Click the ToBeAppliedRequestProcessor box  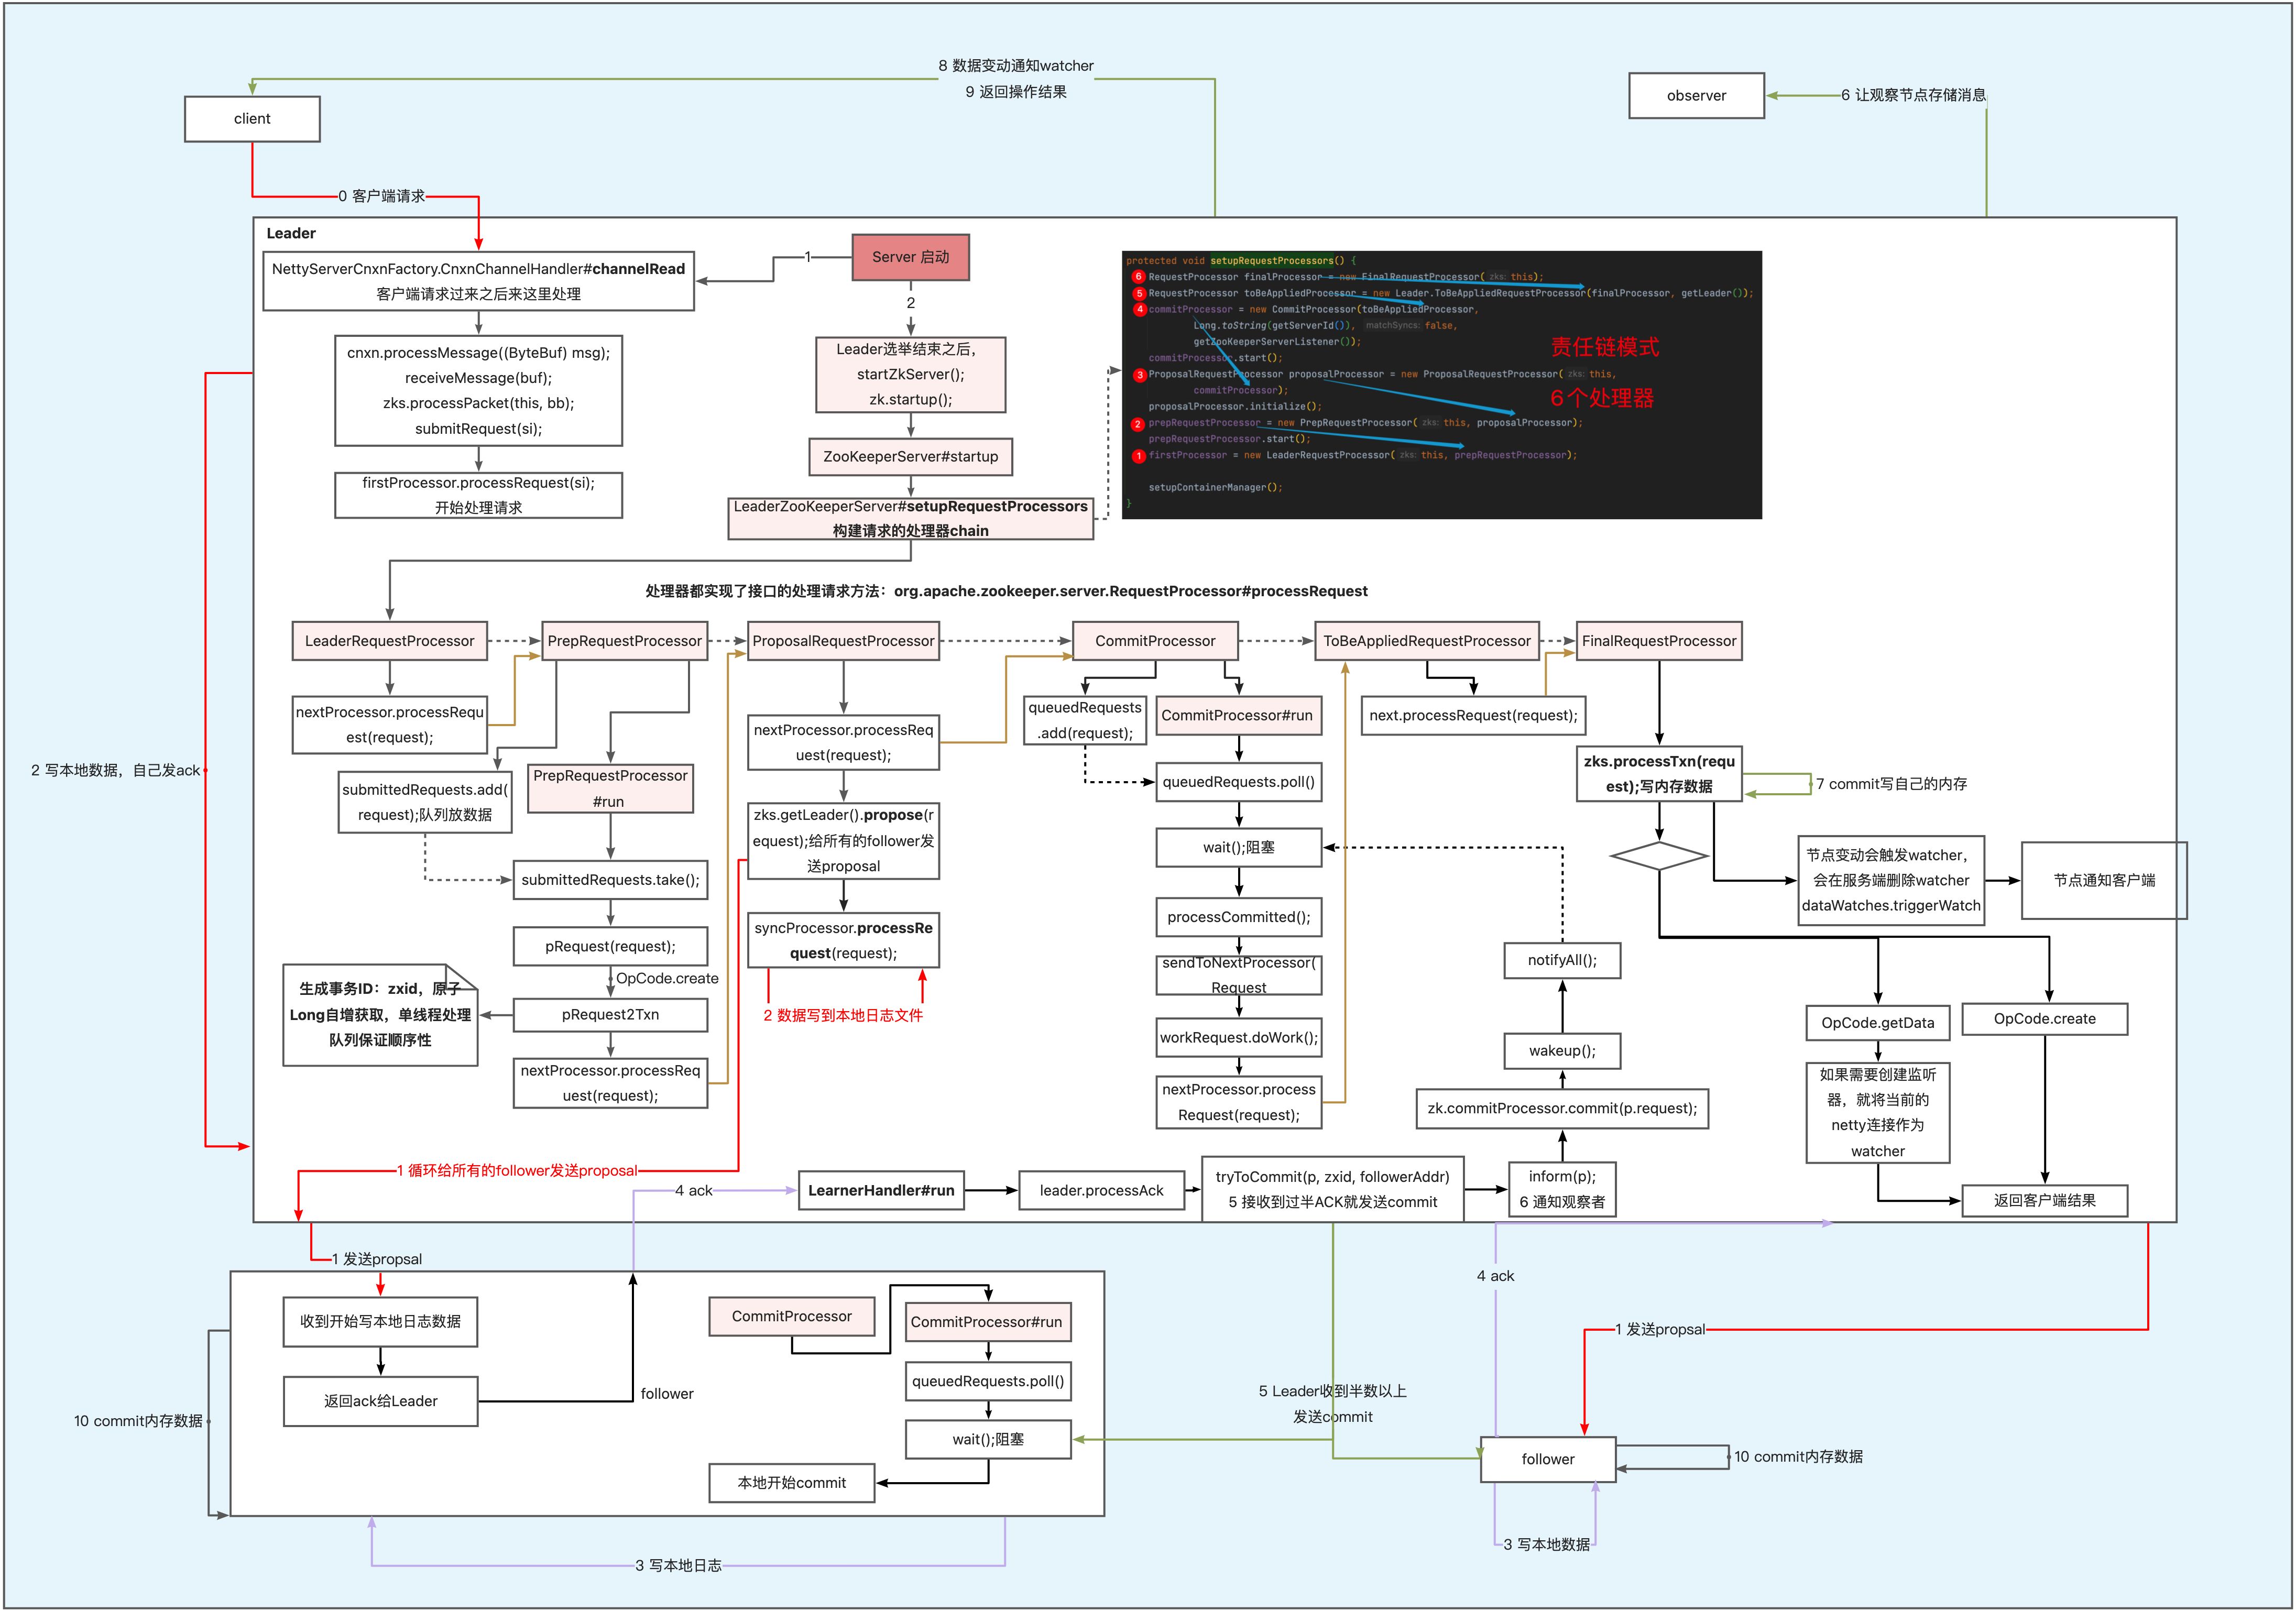pyautogui.click(x=1426, y=641)
